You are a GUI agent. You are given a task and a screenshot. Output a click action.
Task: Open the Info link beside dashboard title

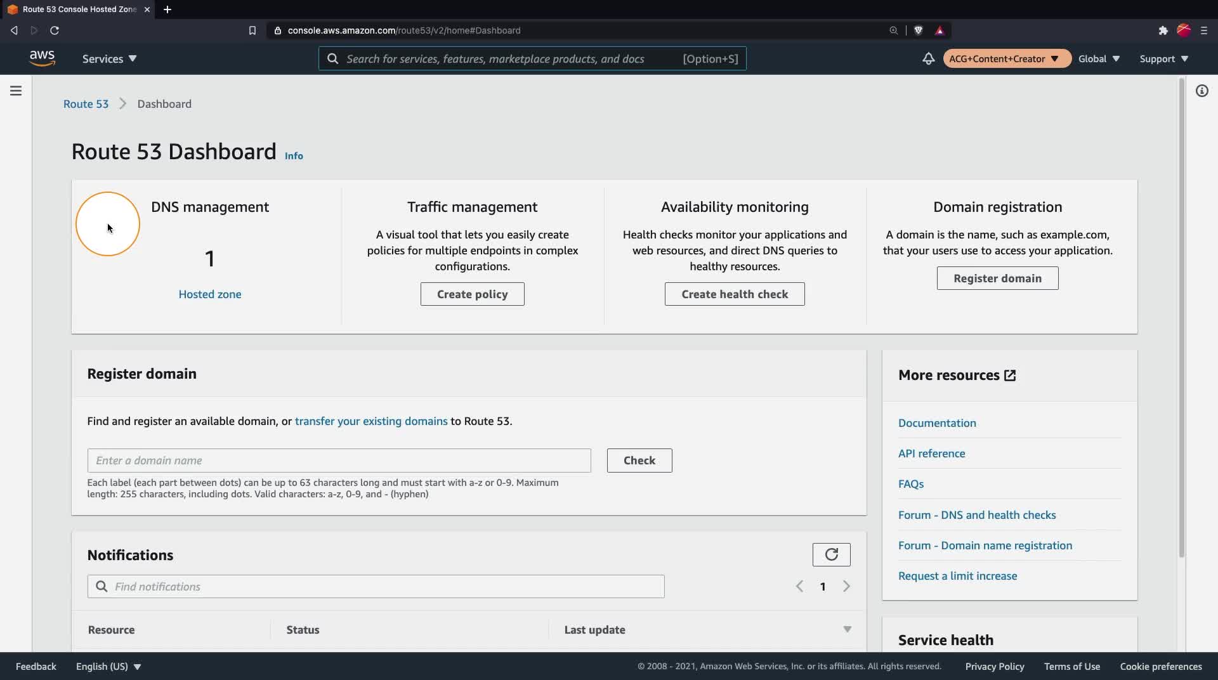pyautogui.click(x=294, y=156)
